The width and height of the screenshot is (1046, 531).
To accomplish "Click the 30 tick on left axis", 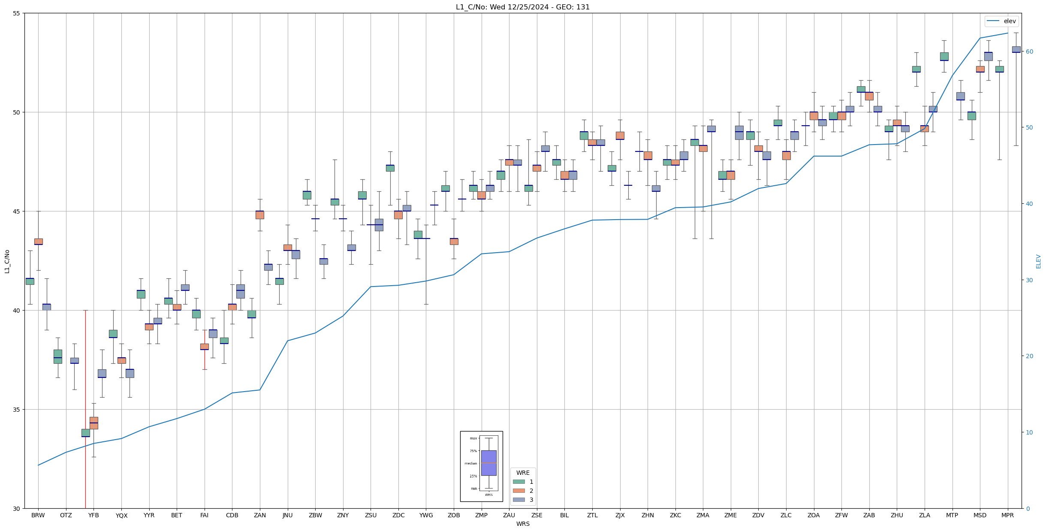I will (x=17, y=509).
